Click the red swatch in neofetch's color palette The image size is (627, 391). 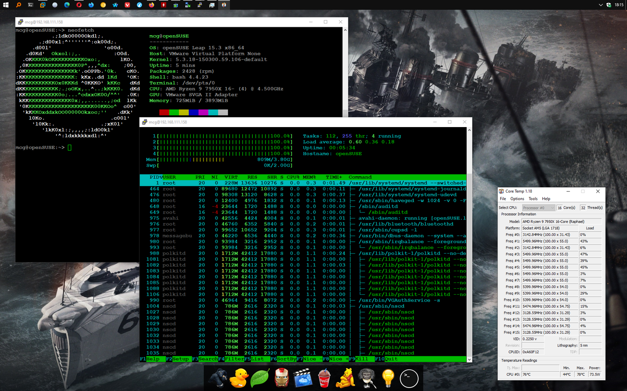(163, 111)
